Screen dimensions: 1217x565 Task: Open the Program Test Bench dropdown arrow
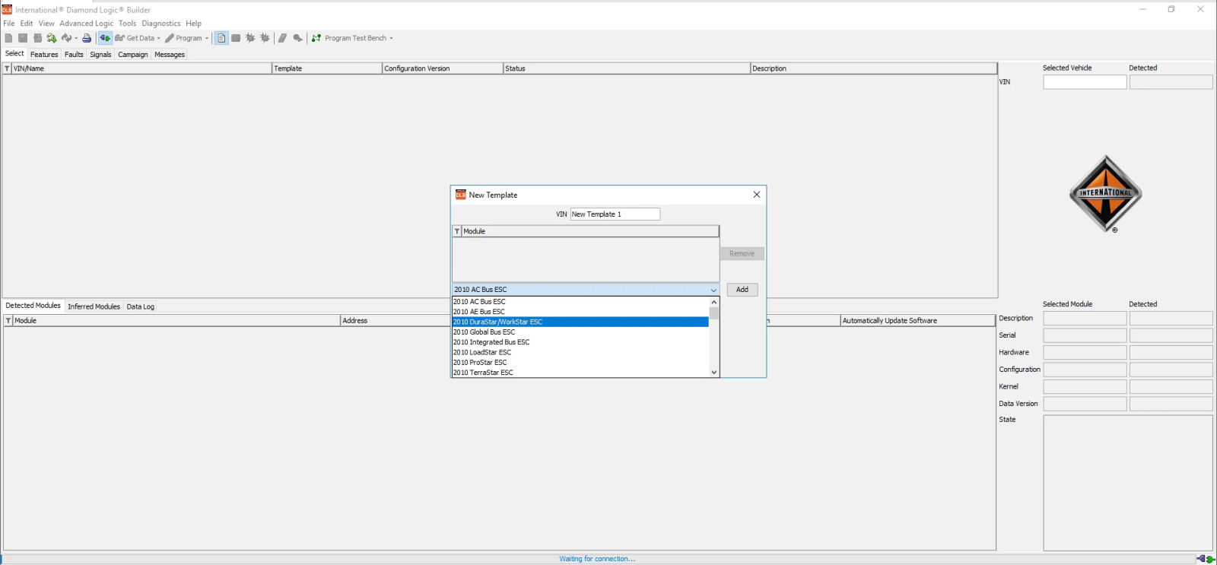(391, 38)
